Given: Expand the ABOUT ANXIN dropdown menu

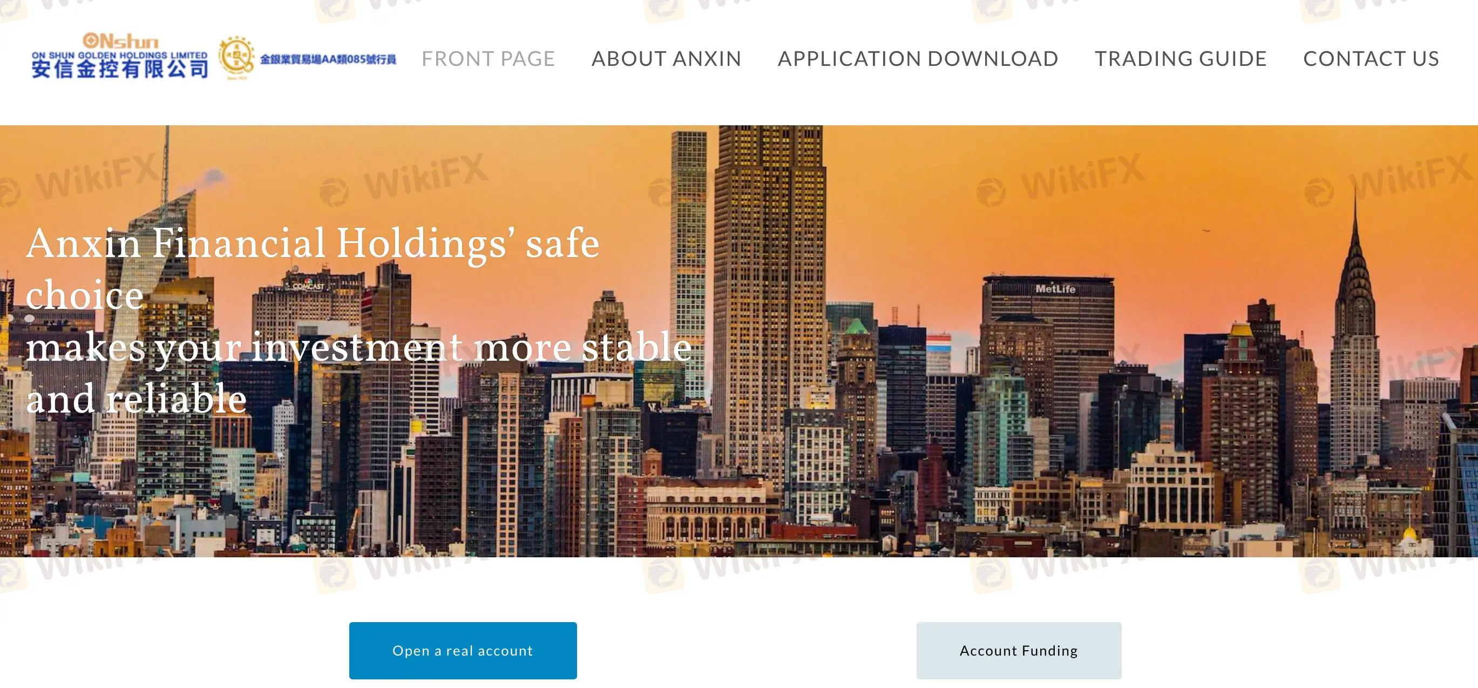Looking at the screenshot, I should coord(667,58).
